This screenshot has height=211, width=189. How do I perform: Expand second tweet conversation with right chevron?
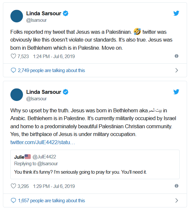[x=177, y=200]
